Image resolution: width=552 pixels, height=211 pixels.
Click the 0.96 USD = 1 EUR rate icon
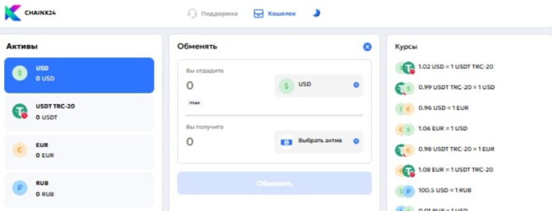click(405, 109)
